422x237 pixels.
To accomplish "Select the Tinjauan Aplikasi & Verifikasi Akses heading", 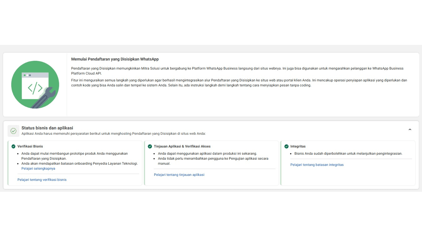I will 182,146.
